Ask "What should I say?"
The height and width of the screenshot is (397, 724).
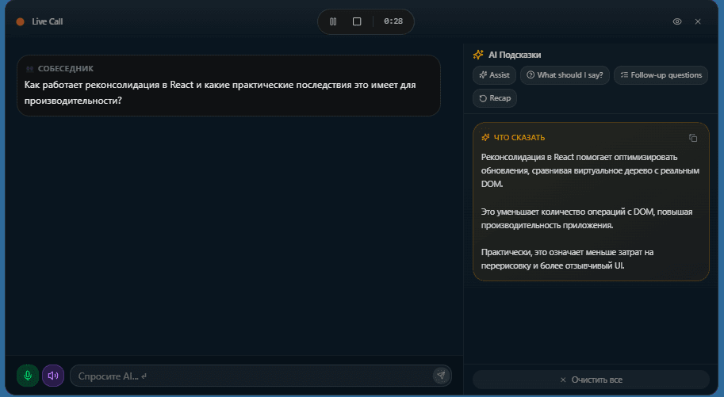pyautogui.click(x=565, y=75)
